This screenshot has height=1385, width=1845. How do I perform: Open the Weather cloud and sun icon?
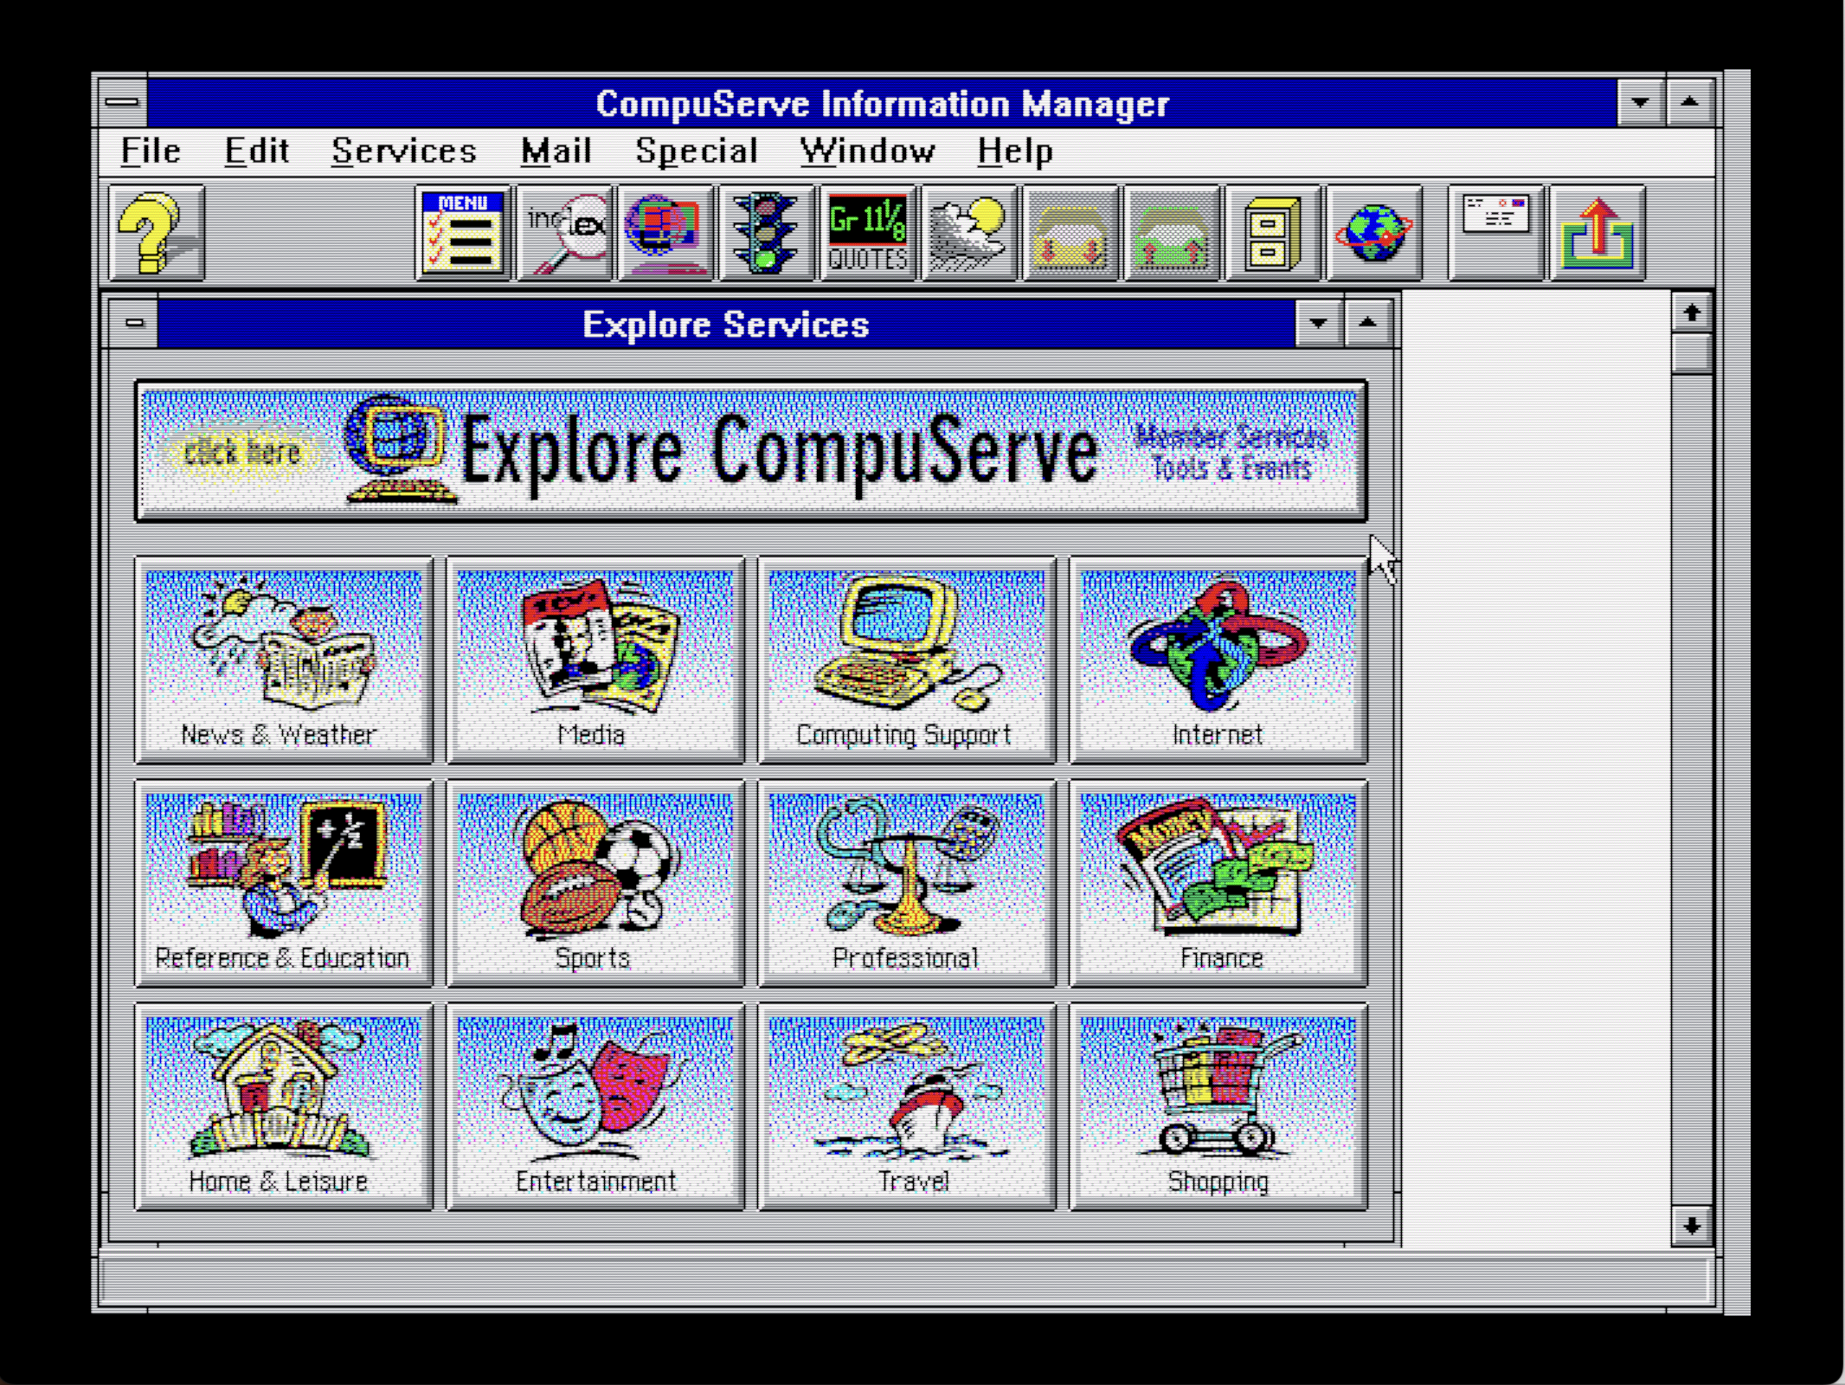[x=969, y=232]
